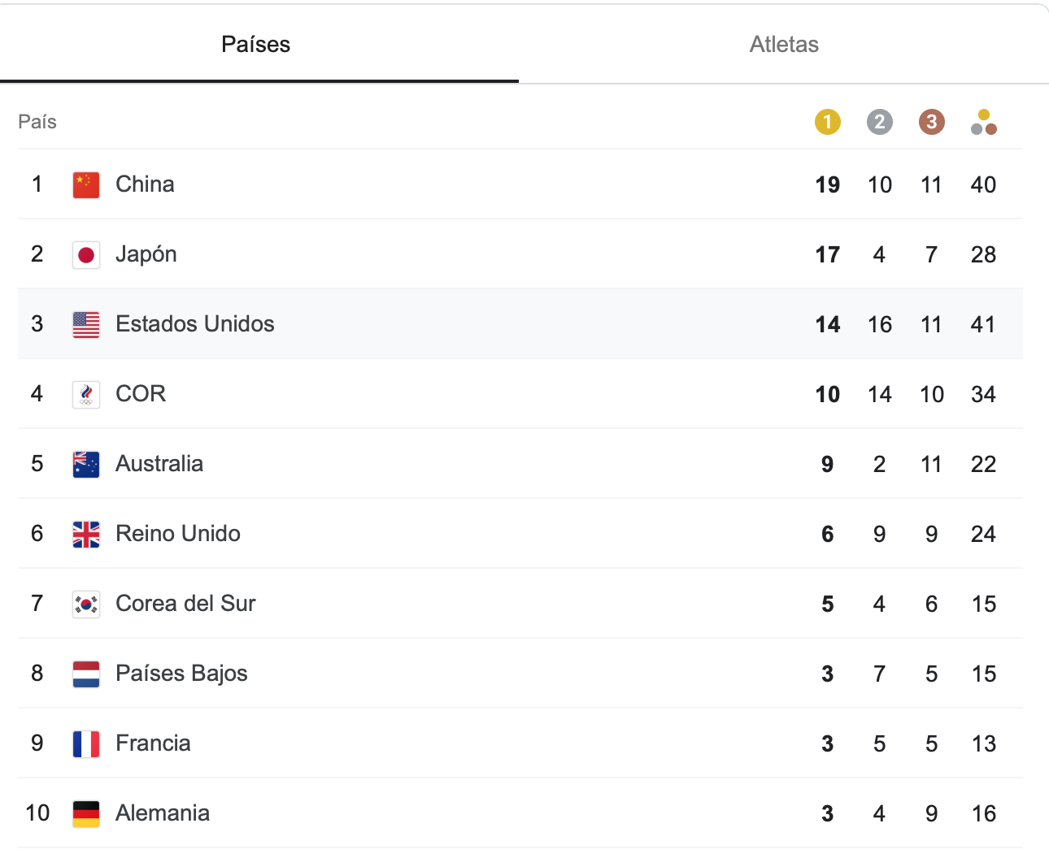Click the Japan flag icon
Image resolution: width=1049 pixels, height=858 pixels.
[x=86, y=254]
